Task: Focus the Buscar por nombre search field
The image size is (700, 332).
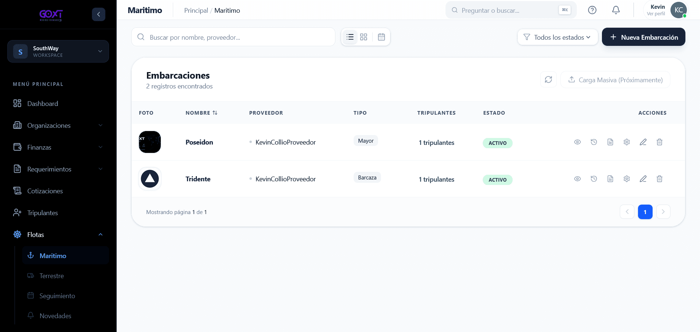Action: (233, 37)
